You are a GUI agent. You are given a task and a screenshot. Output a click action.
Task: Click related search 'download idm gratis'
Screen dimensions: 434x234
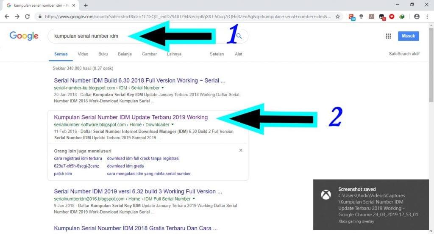[x=125, y=166]
